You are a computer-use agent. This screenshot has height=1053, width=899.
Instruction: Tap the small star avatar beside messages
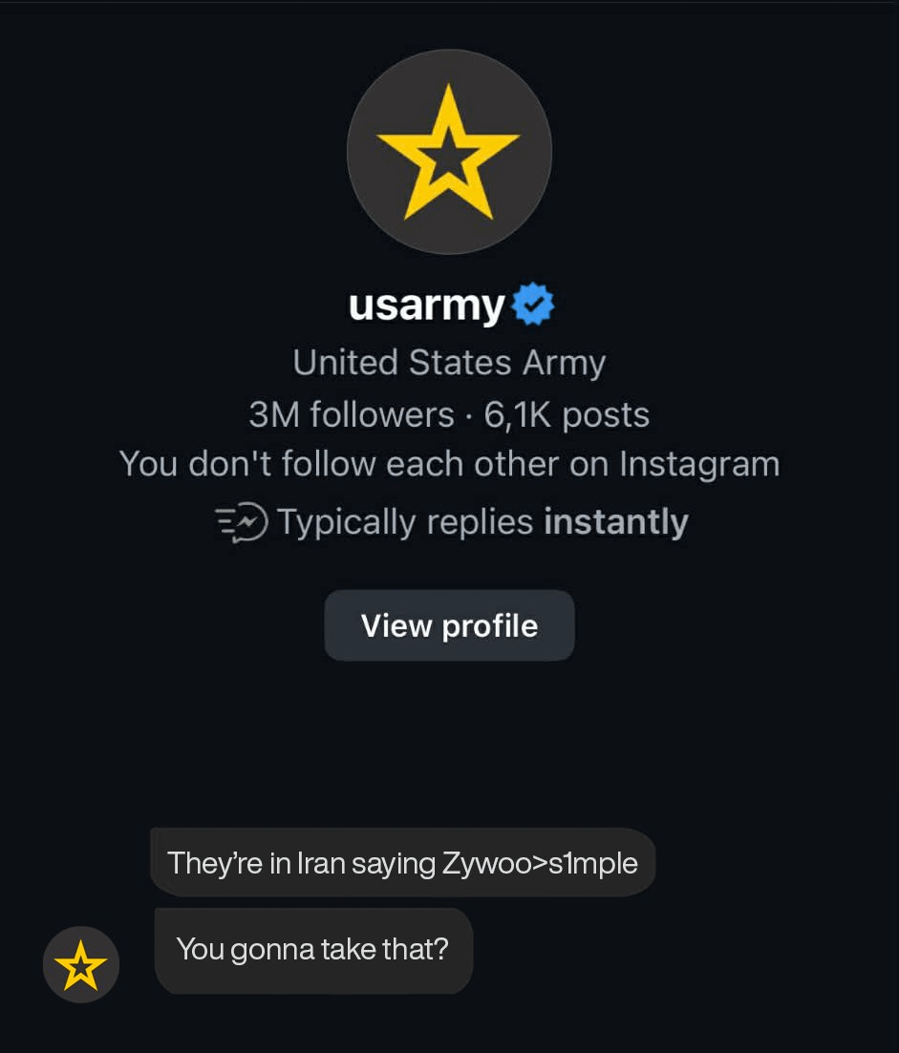point(81,964)
